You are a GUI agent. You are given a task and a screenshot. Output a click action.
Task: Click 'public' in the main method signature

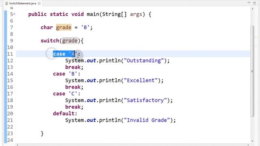[37, 14]
